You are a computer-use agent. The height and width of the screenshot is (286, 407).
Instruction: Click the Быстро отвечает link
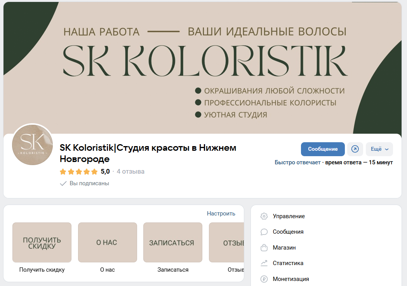click(297, 162)
